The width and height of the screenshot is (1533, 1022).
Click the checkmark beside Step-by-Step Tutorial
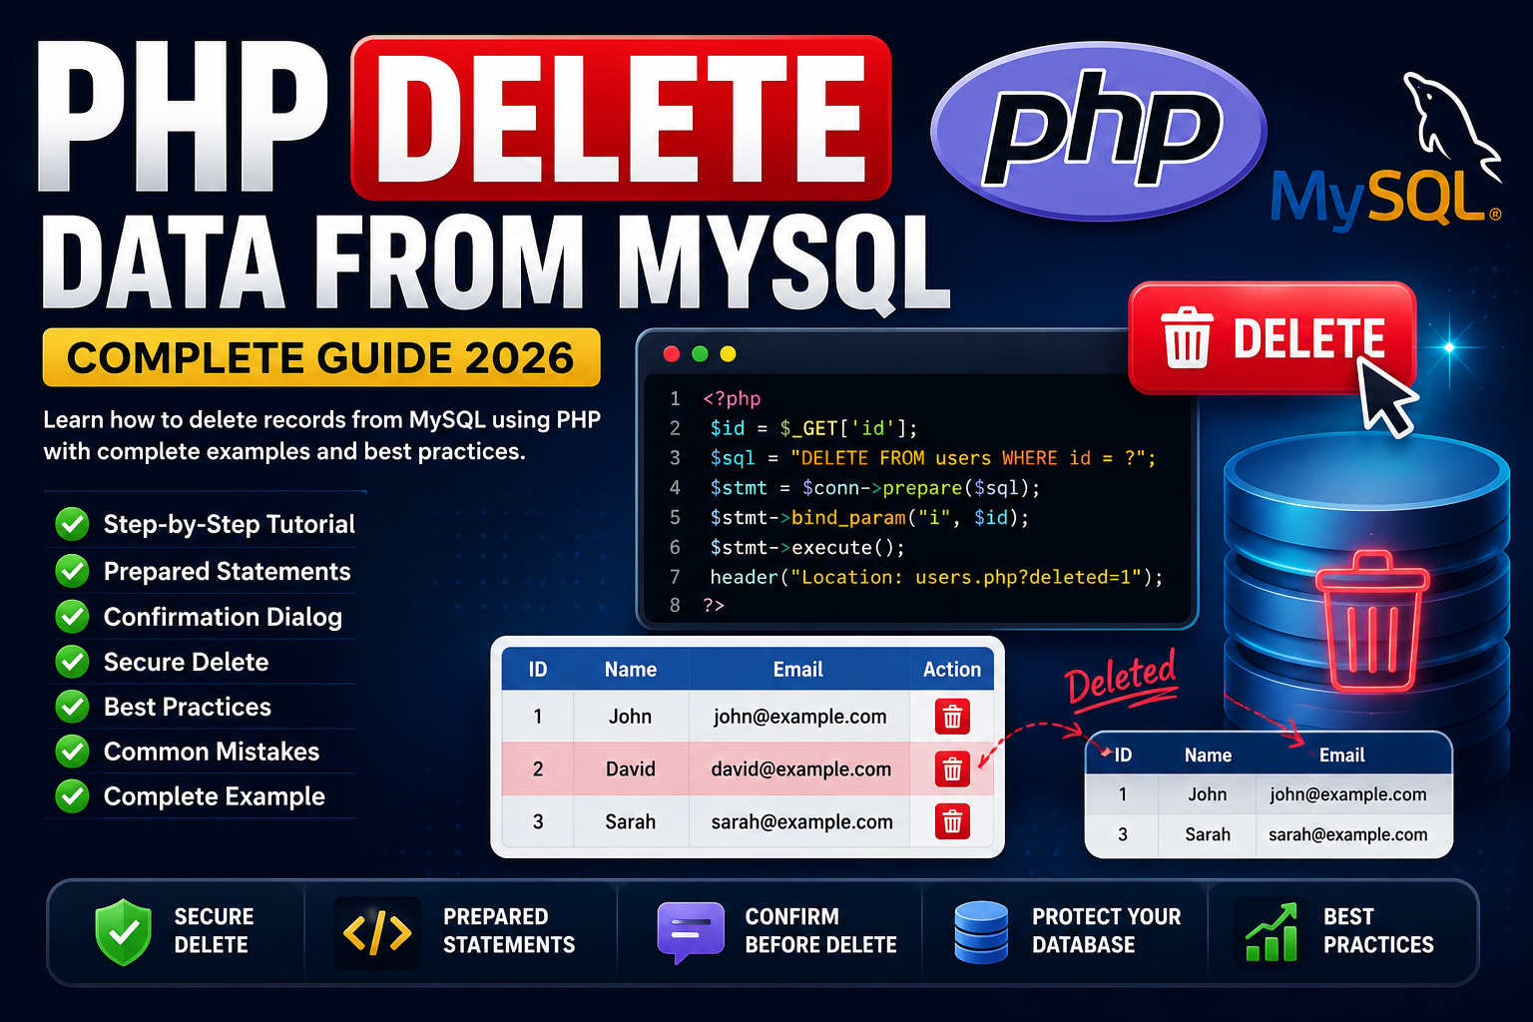72,524
